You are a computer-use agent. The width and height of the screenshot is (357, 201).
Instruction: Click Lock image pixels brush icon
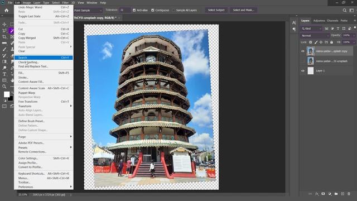pyautogui.click(x=316, y=42)
